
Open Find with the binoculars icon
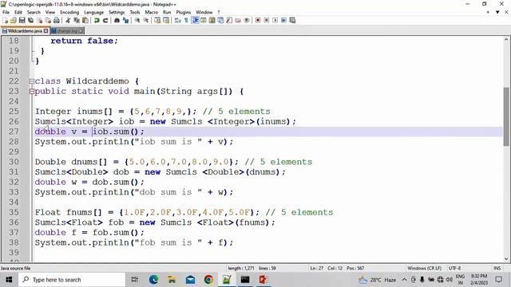tap(117, 20)
